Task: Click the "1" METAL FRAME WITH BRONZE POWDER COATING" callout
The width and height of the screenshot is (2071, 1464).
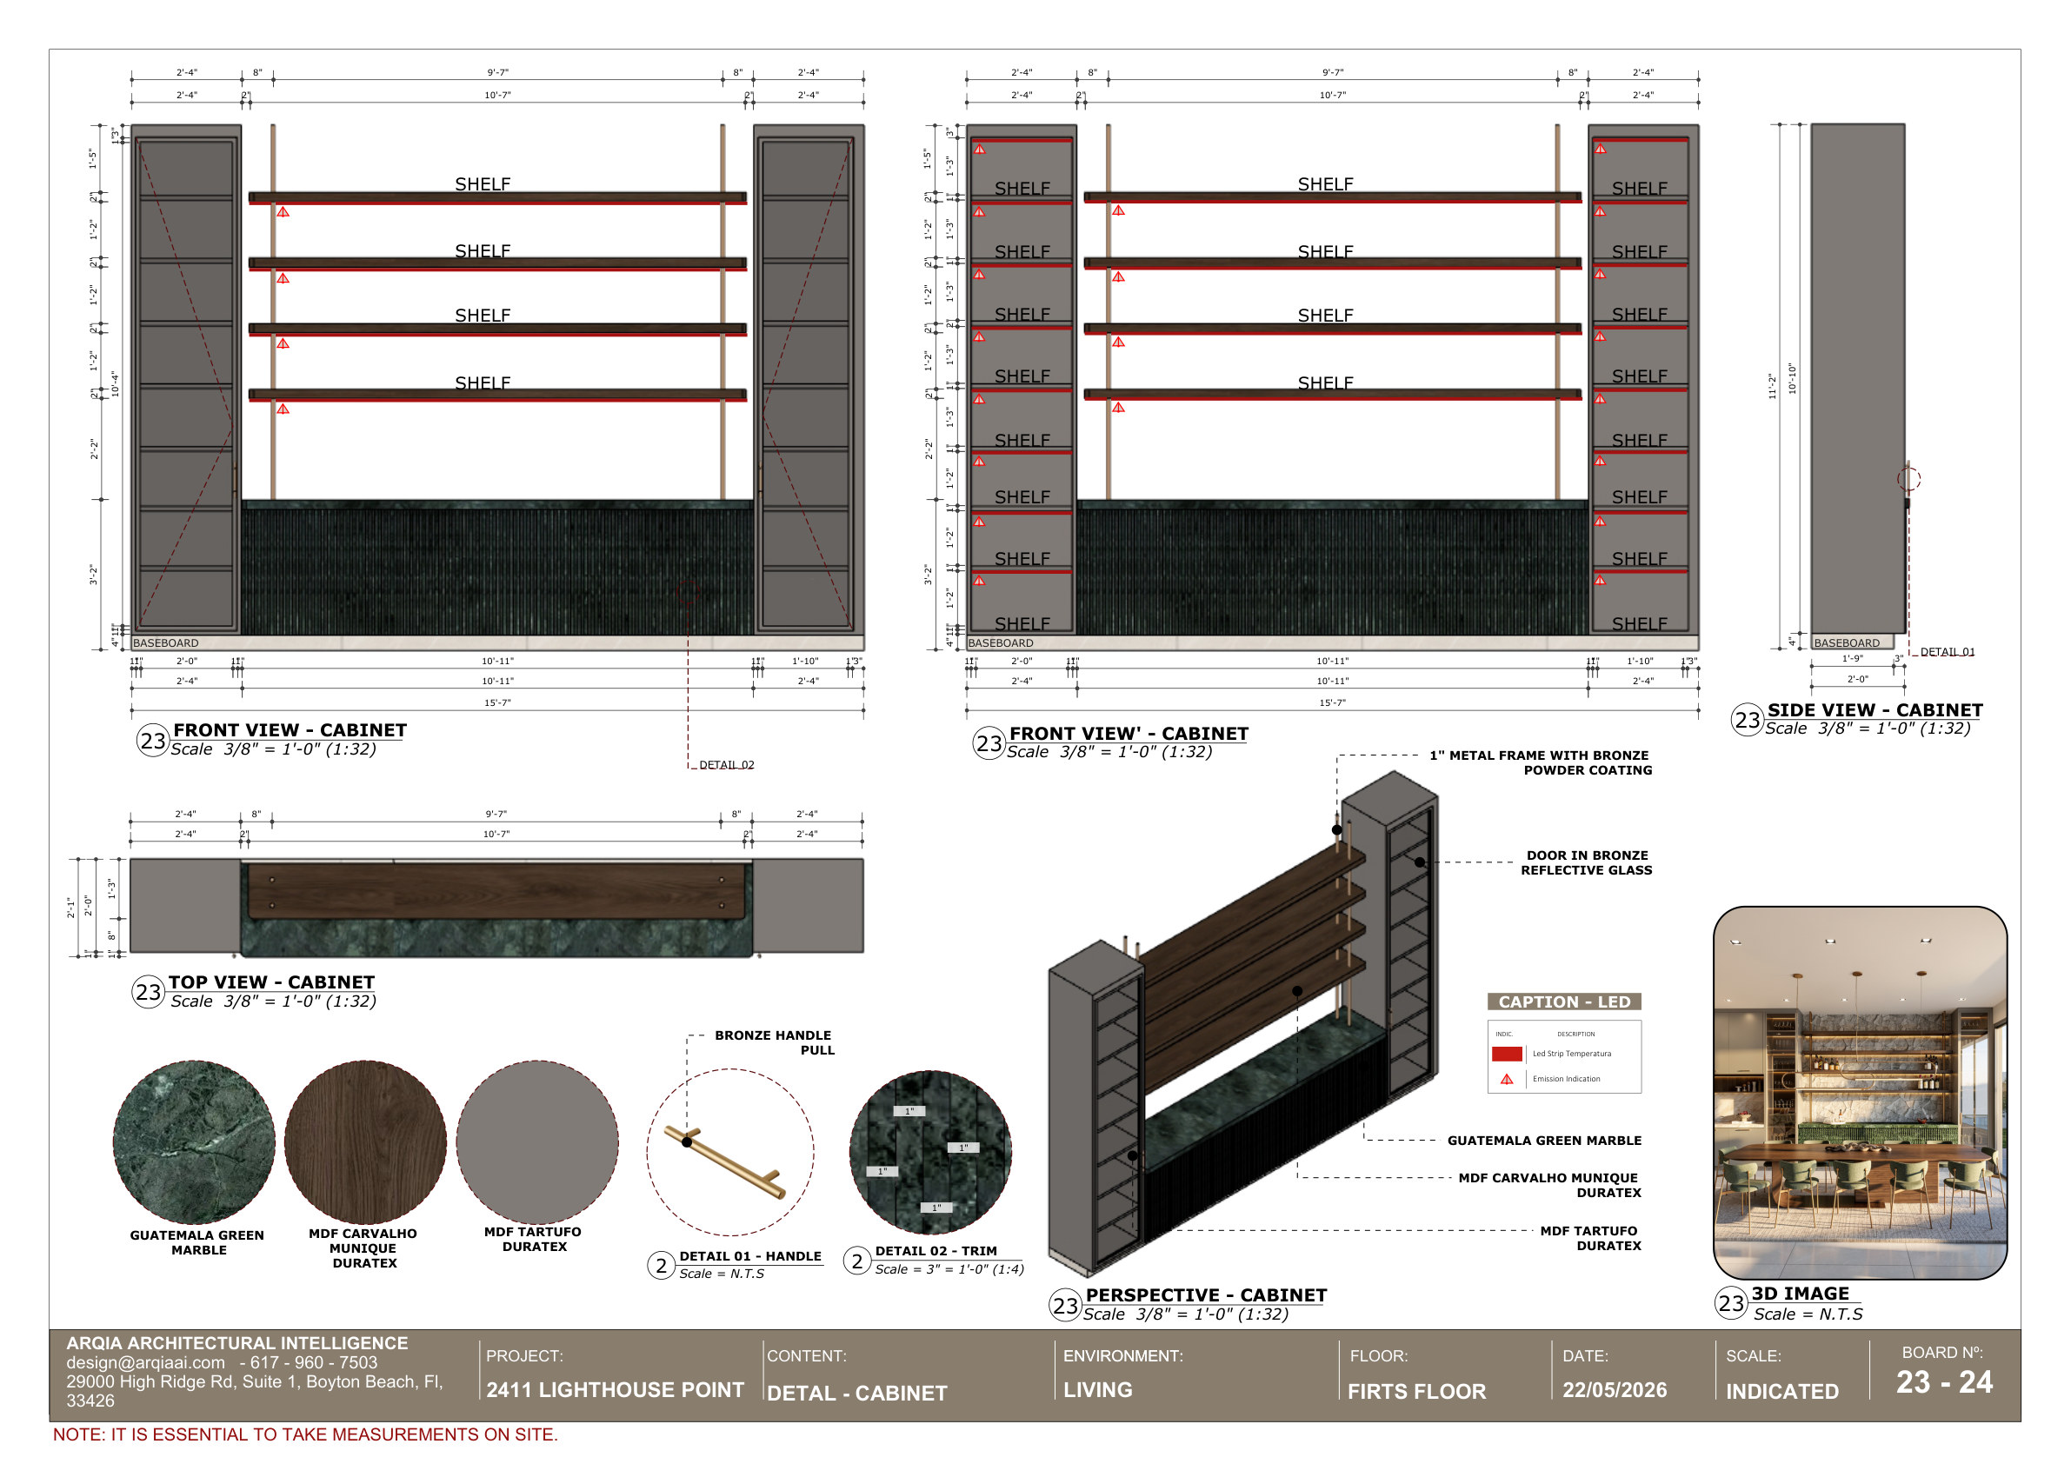Action: pos(1541,762)
